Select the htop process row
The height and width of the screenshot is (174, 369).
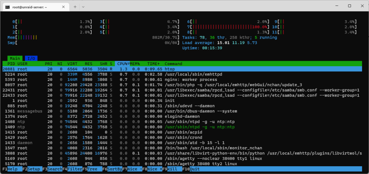click(182, 69)
